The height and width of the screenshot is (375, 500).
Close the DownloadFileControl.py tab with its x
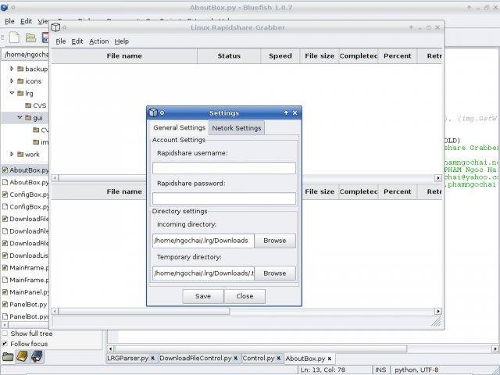(236, 359)
